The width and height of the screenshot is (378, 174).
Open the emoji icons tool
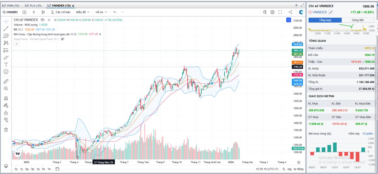(6, 72)
